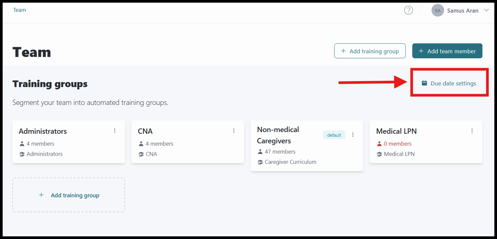Click the Add team member button
Image resolution: width=497 pixels, height=239 pixels.
[x=447, y=51]
